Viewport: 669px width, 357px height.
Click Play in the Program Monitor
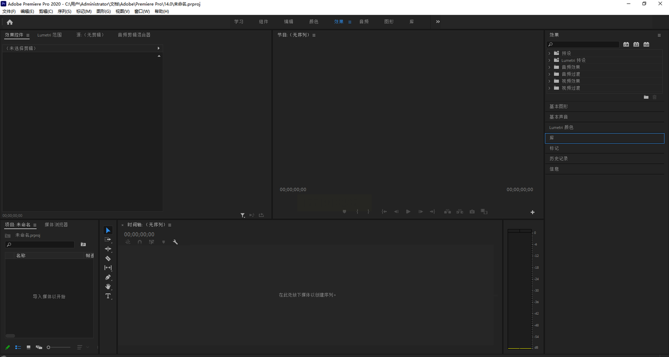[x=408, y=212]
